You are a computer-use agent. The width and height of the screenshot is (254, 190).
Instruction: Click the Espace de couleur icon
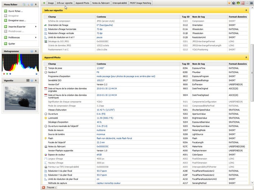coord(45,155)
